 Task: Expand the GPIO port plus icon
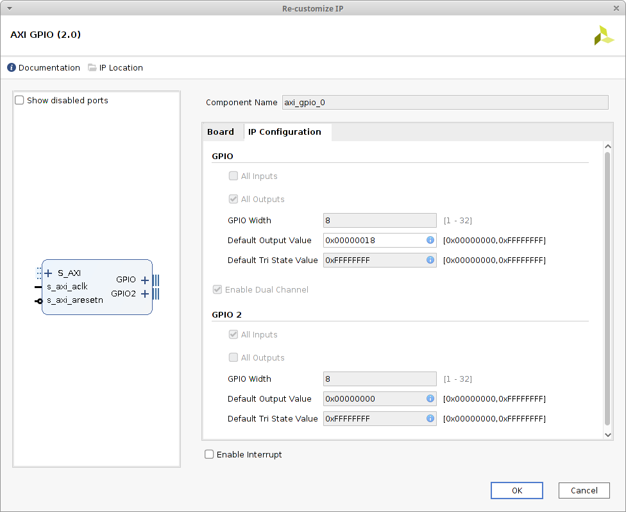tap(145, 280)
